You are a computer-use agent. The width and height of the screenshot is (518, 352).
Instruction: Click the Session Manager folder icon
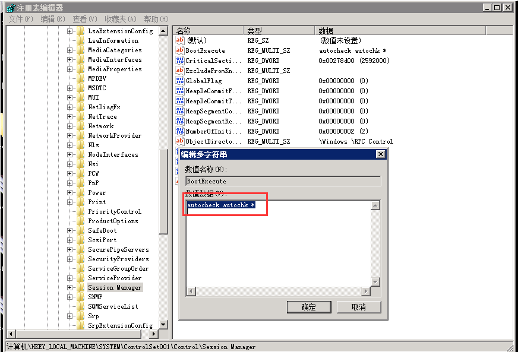(80, 287)
